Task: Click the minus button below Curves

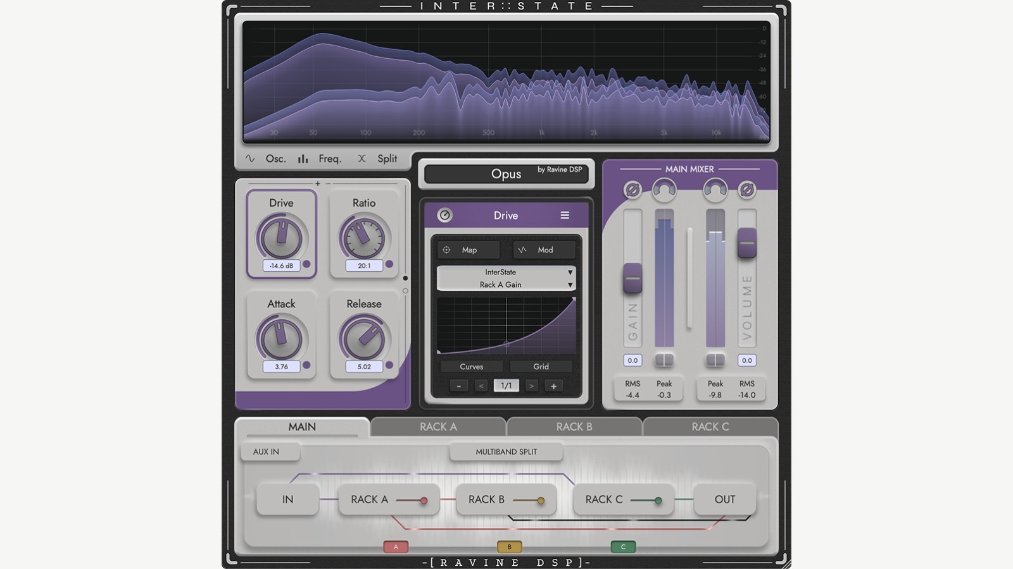Action: click(x=459, y=386)
